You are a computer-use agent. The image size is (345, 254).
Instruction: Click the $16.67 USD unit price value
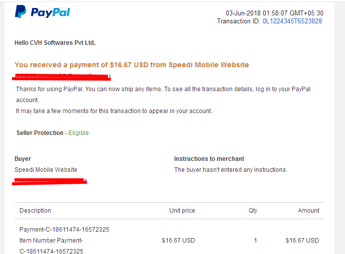[x=178, y=241]
